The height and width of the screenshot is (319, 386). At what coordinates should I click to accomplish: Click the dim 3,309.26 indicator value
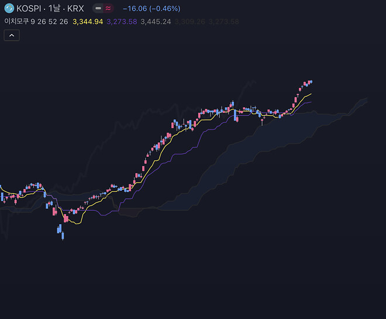coord(190,22)
